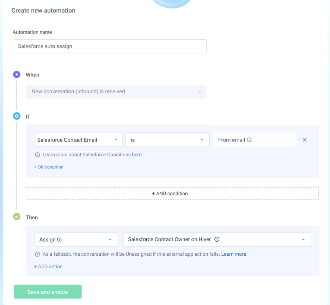Open the here link about Salesforce Conditions

click(x=137, y=155)
